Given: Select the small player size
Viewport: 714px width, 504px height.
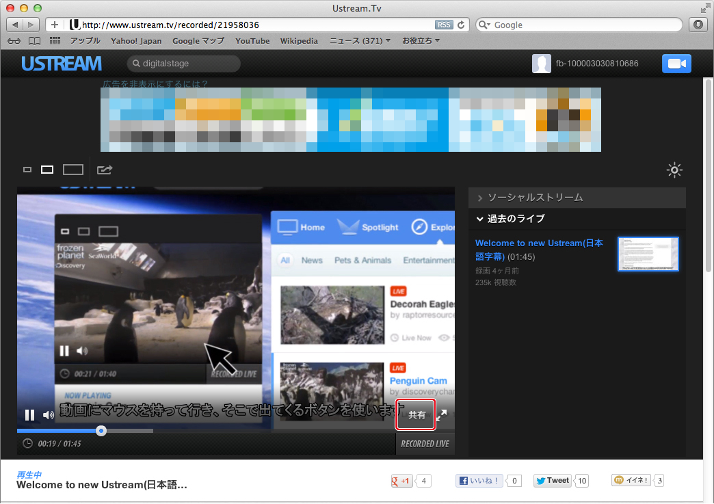Looking at the screenshot, I should point(27,170).
